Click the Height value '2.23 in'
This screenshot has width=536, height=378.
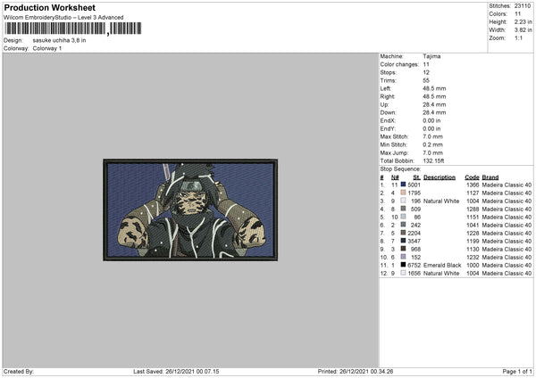coord(523,21)
